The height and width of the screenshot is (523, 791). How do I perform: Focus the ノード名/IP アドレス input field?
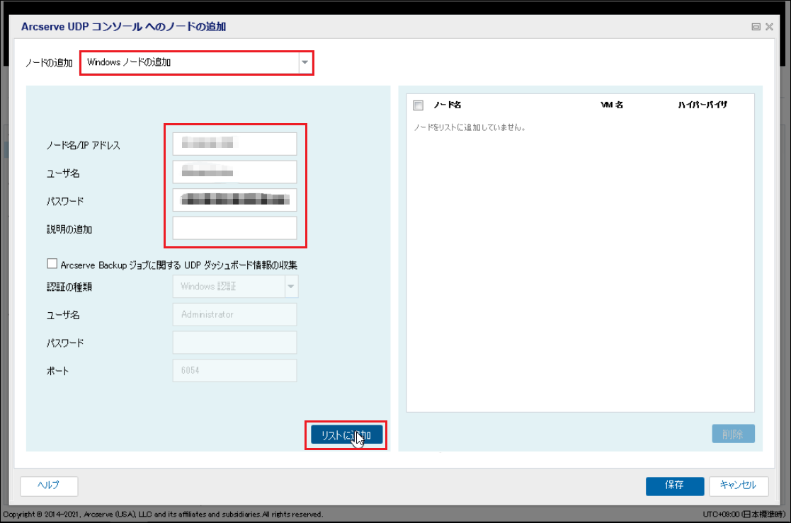pos(234,144)
